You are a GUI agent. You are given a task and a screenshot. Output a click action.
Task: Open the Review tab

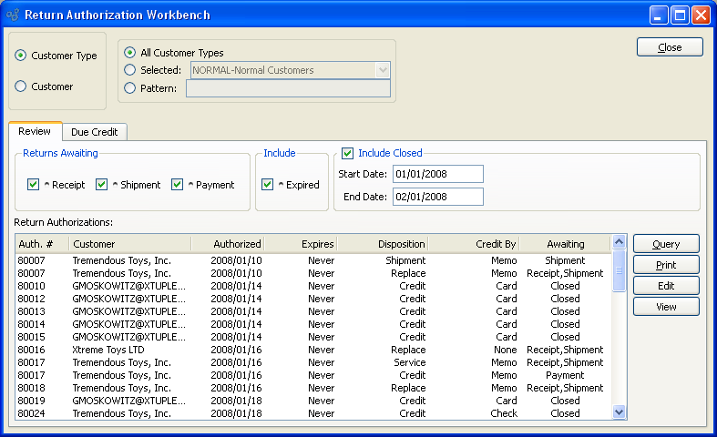point(35,132)
